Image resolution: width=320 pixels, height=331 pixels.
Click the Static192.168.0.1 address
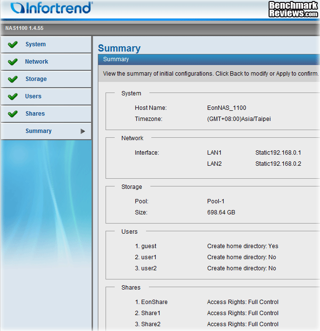coord(278,153)
